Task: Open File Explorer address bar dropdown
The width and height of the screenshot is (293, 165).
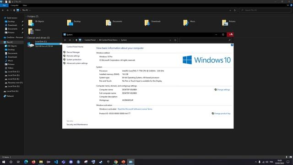Action: [230, 10]
